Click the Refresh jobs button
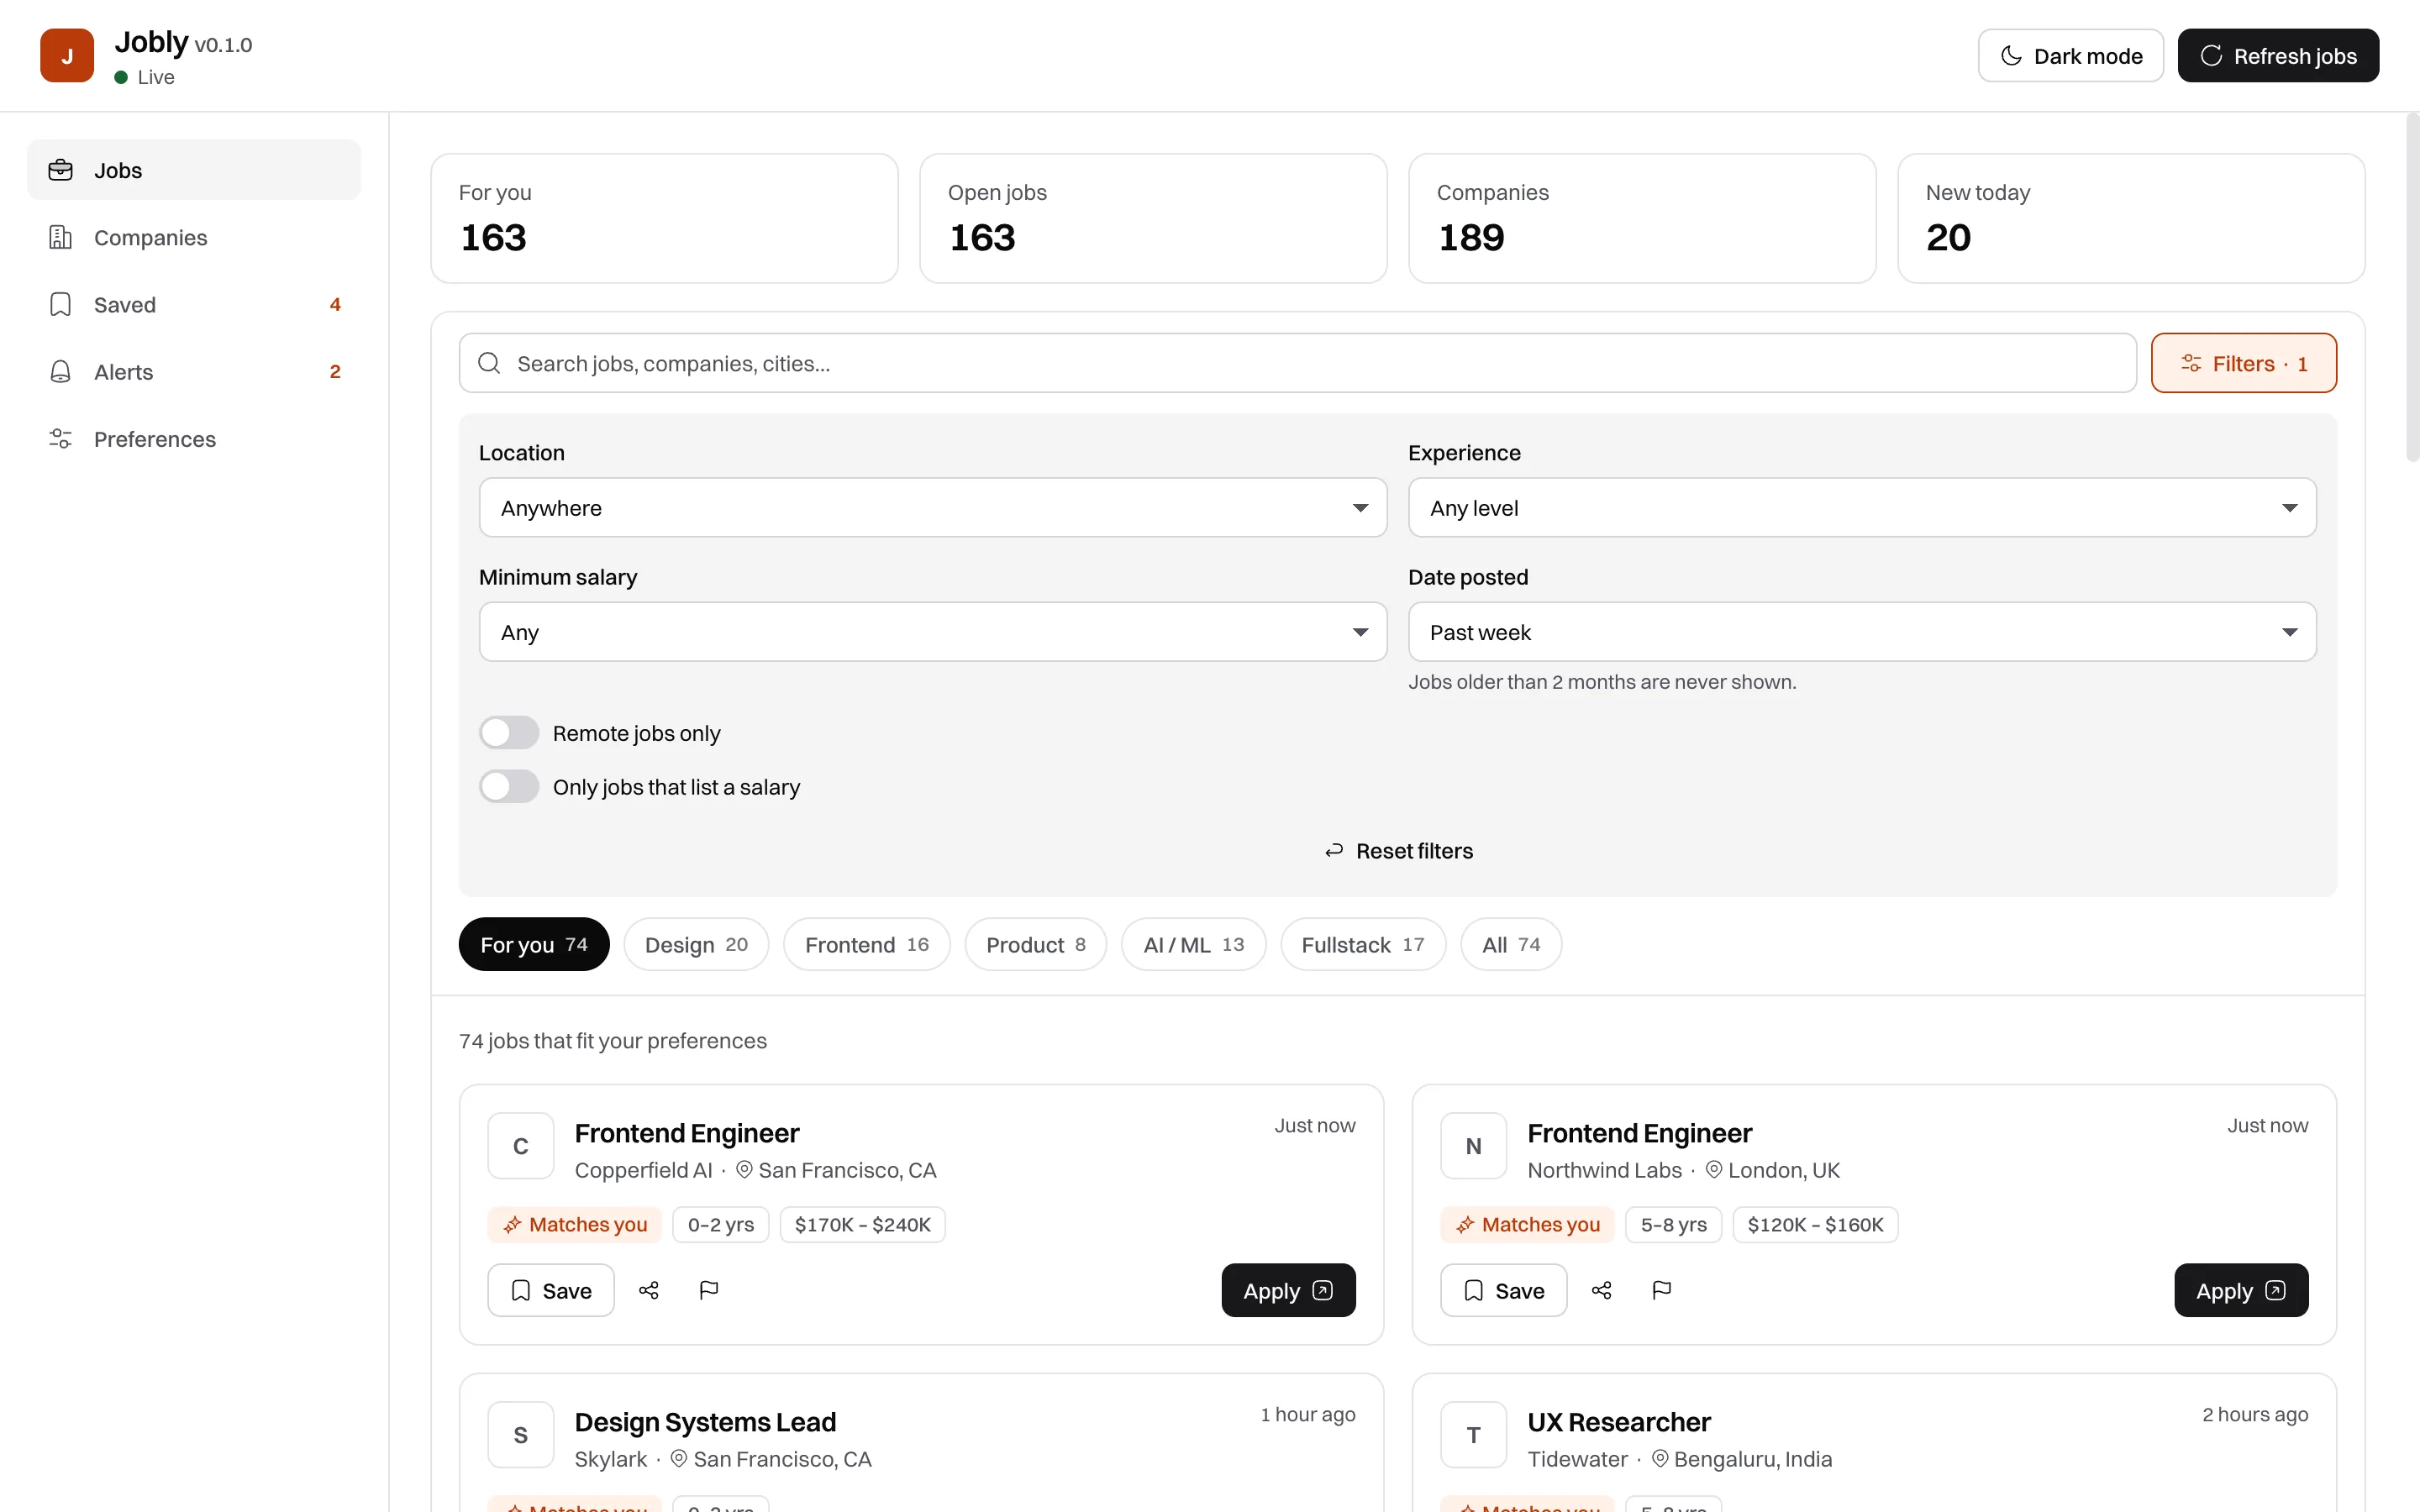Image resolution: width=2420 pixels, height=1512 pixels. tap(2278, 55)
